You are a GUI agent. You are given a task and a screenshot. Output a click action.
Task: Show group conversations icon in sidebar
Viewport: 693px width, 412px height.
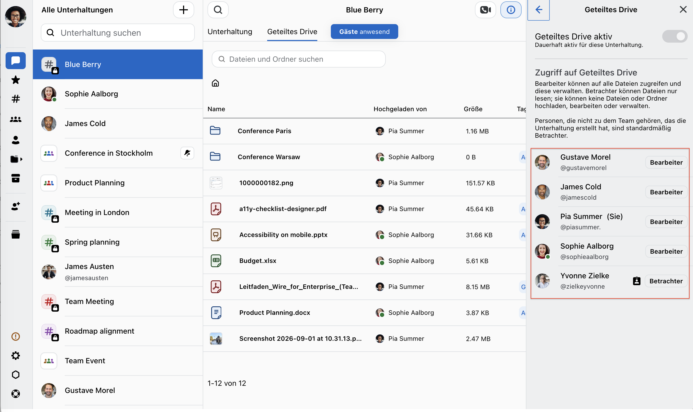[16, 119]
